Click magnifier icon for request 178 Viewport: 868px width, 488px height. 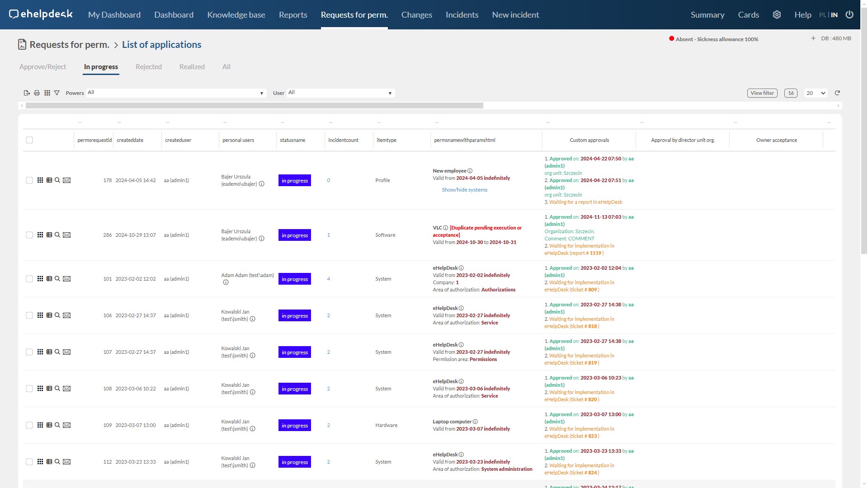click(x=57, y=180)
